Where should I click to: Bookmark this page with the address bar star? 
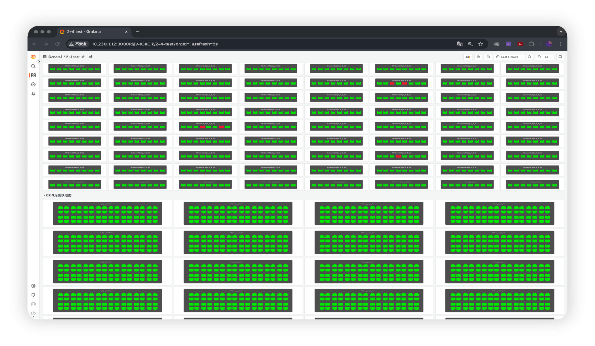[481, 44]
